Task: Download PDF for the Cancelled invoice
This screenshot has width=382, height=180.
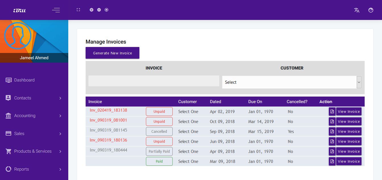Action: click(x=332, y=131)
